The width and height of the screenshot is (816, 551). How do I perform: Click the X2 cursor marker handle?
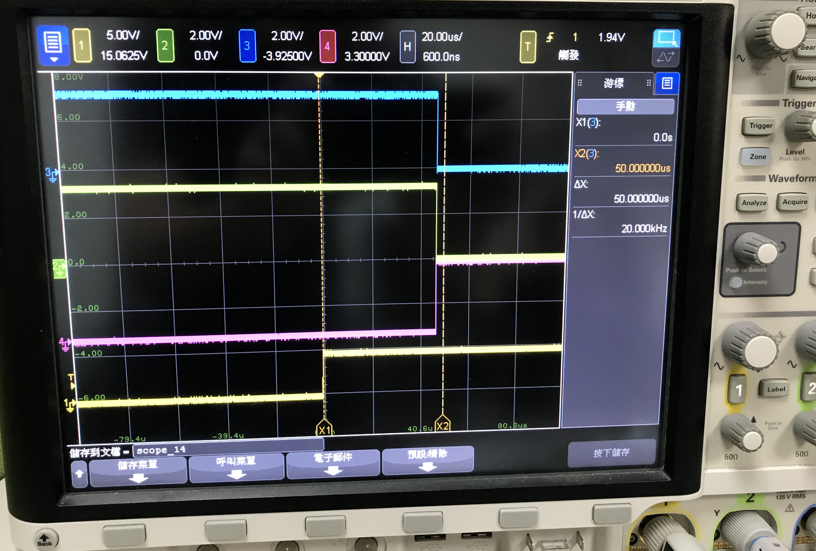tap(442, 425)
